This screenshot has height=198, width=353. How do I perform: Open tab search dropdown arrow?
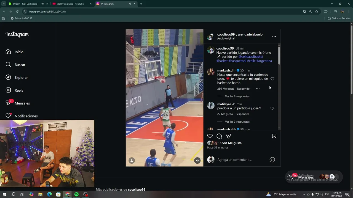coord(4,4)
